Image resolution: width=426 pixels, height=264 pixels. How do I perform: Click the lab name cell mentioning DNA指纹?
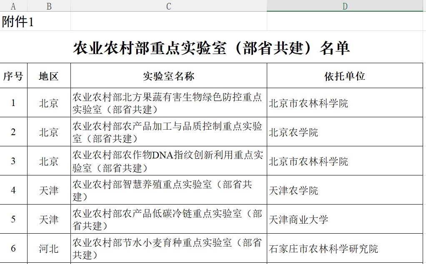pos(168,161)
